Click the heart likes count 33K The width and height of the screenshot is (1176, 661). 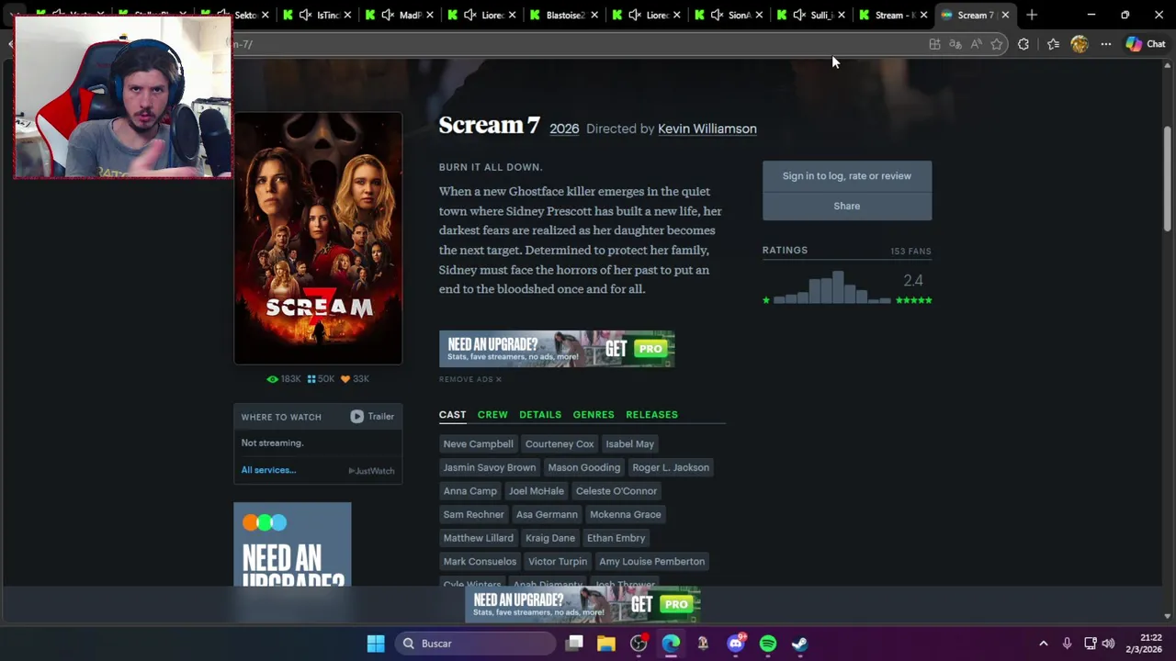coord(355,379)
